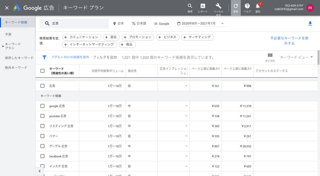
Task: Open the ヘルプ question mark icon
Action: (x=247, y=8)
